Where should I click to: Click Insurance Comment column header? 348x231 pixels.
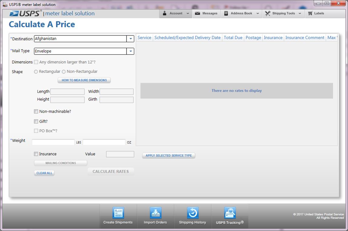pyautogui.click(x=305, y=38)
